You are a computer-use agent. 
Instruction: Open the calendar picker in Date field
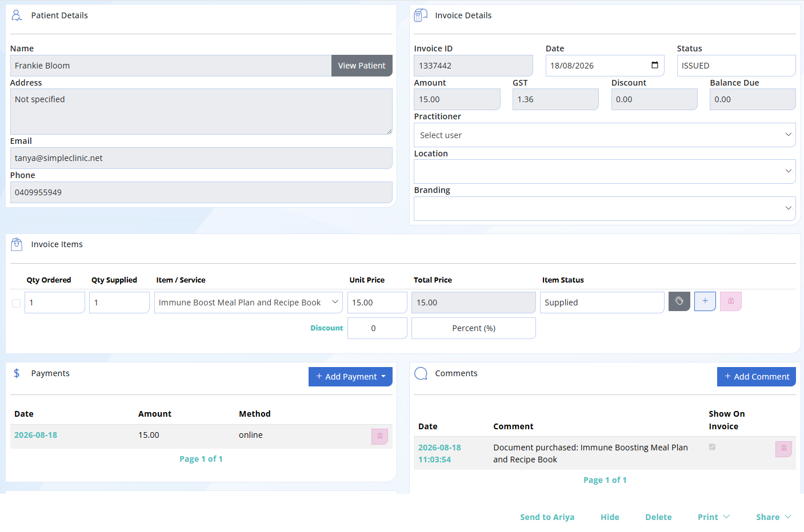(655, 65)
